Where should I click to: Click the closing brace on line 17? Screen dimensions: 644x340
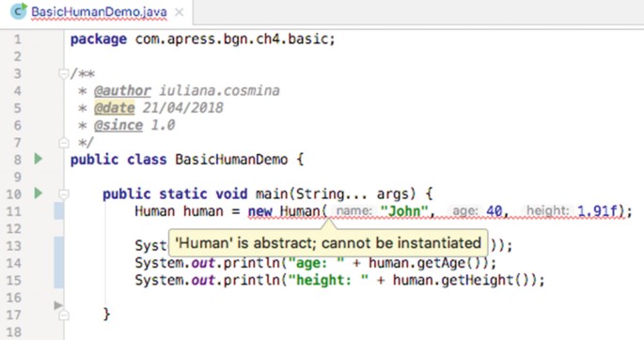[106, 315]
